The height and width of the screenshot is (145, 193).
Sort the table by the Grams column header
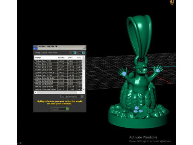pos(62,58)
